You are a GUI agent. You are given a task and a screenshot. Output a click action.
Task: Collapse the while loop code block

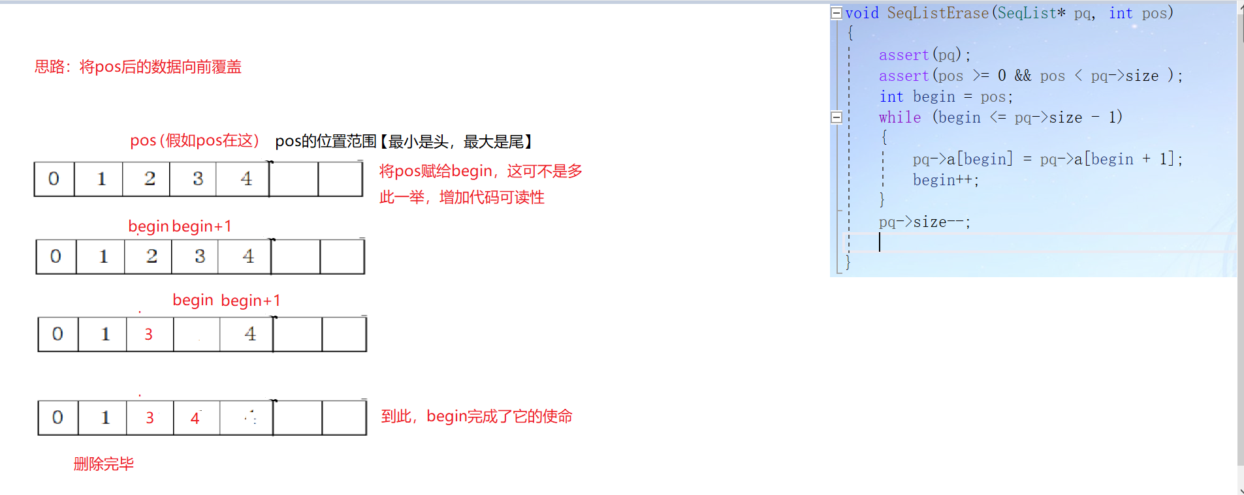pyautogui.click(x=836, y=117)
